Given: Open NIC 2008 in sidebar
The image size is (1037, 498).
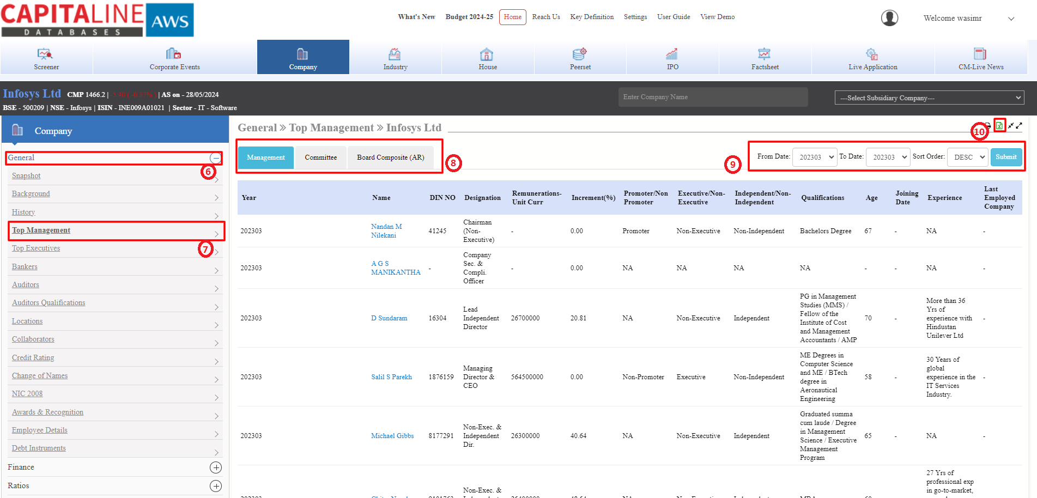Looking at the screenshot, I should pos(27,394).
